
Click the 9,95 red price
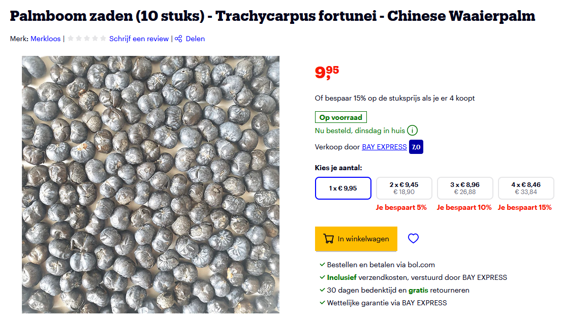pyautogui.click(x=327, y=72)
